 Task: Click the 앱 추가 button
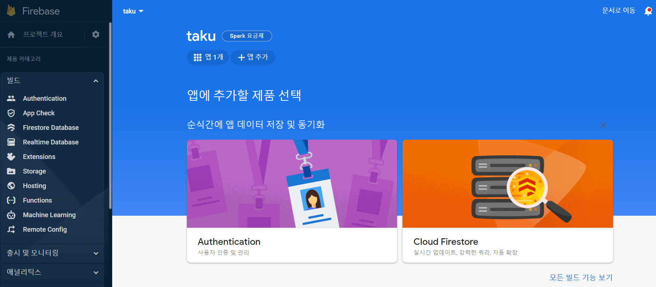coord(253,57)
